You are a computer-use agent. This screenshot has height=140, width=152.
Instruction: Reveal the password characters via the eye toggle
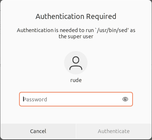[125, 99]
